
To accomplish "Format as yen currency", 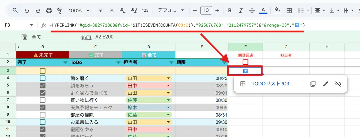I will click(x=100, y=11).
